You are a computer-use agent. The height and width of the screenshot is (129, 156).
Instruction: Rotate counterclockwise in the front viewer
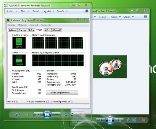(x=66, y=115)
